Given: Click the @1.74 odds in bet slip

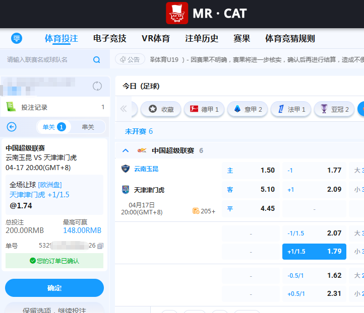Looking at the screenshot, I should tap(21, 205).
